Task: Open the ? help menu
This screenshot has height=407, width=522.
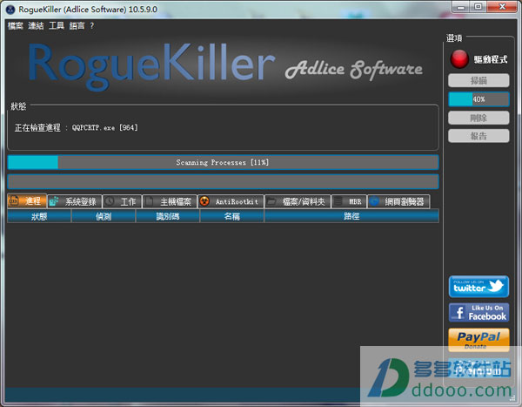Action: 92,25
